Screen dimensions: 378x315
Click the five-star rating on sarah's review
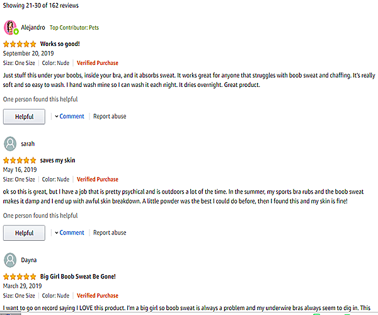point(20,161)
